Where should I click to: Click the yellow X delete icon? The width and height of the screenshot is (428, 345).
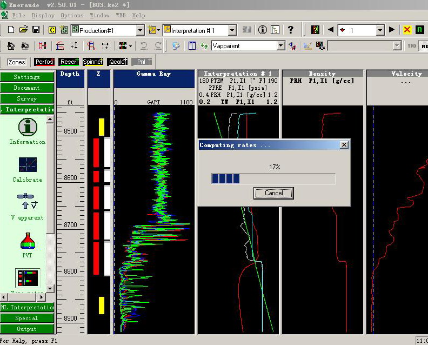407,30
